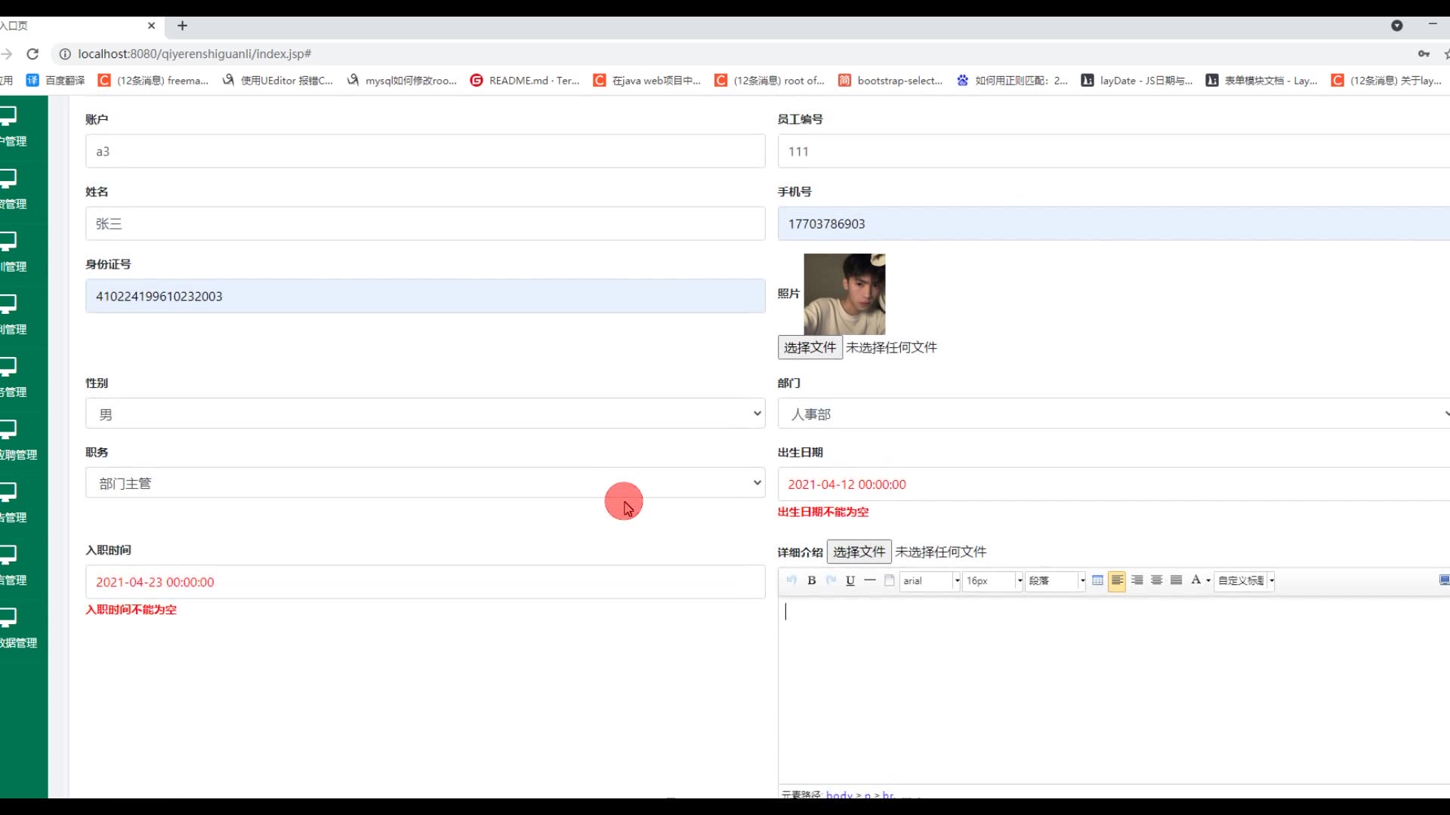Image resolution: width=1450 pixels, height=815 pixels.
Task: Justify text in the editor
Action: [x=1176, y=580]
